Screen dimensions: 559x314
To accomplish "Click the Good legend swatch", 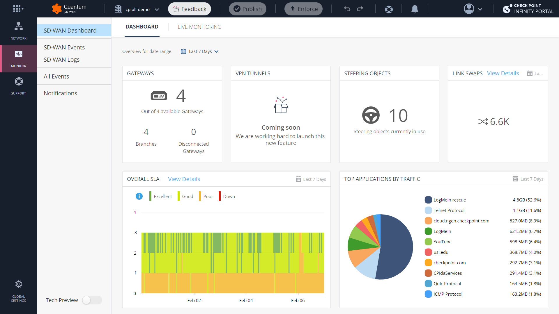I will (x=178, y=196).
